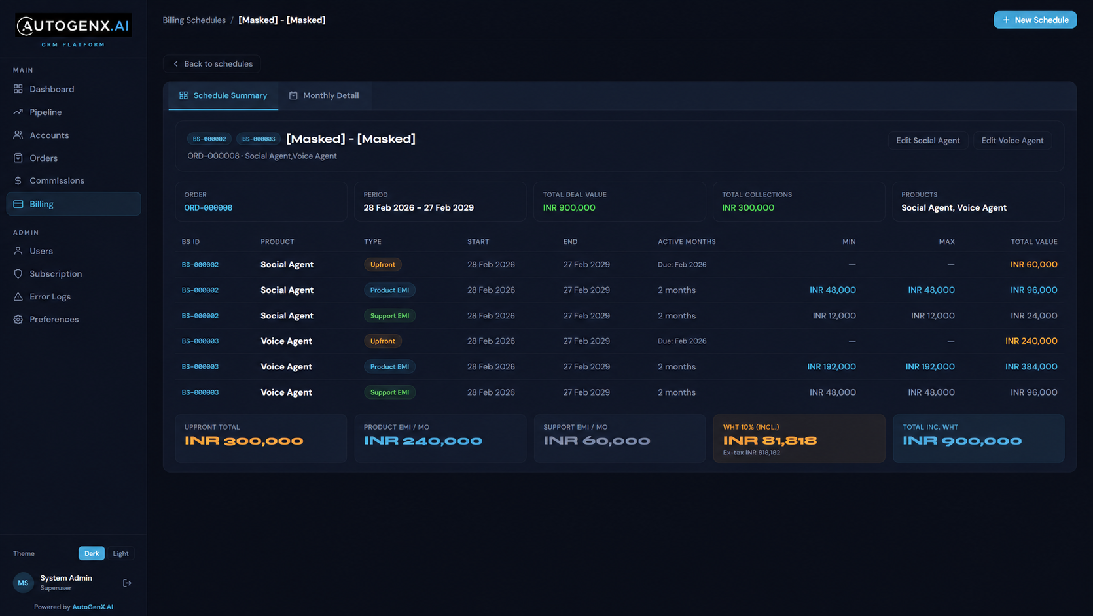Click Billing Schedules breadcrumb link
Screen dimensions: 1093x616
pyautogui.click(x=194, y=20)
